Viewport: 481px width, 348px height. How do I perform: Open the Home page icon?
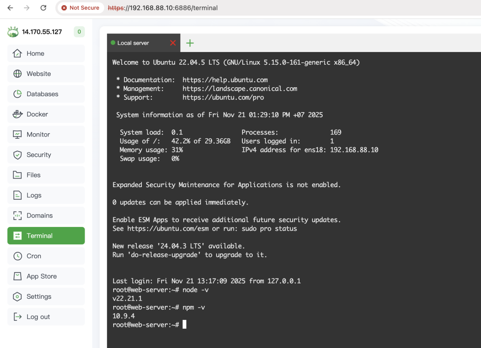click(x=17, y=53)
